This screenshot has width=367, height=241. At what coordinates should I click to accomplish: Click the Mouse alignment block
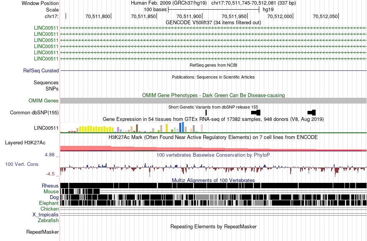(80, 191)
